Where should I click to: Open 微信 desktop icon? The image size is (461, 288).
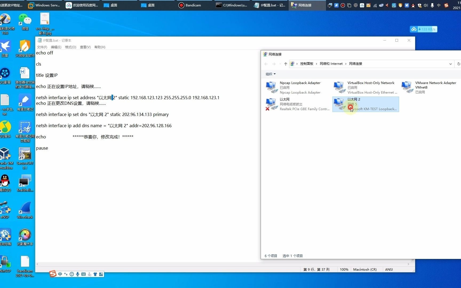[x=25, y=22]
